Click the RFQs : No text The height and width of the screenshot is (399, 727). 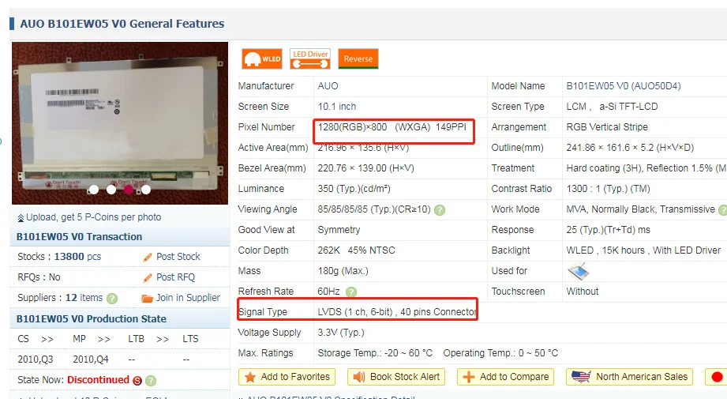click(39, 277)
